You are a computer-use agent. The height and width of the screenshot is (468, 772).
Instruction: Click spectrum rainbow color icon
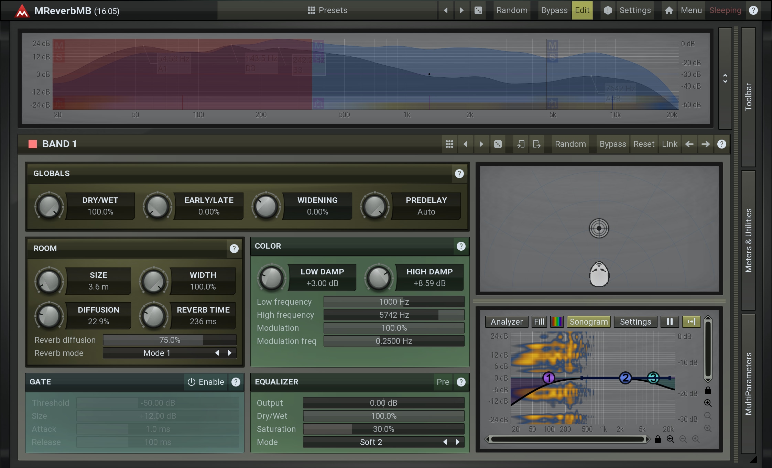click(557, 322)
